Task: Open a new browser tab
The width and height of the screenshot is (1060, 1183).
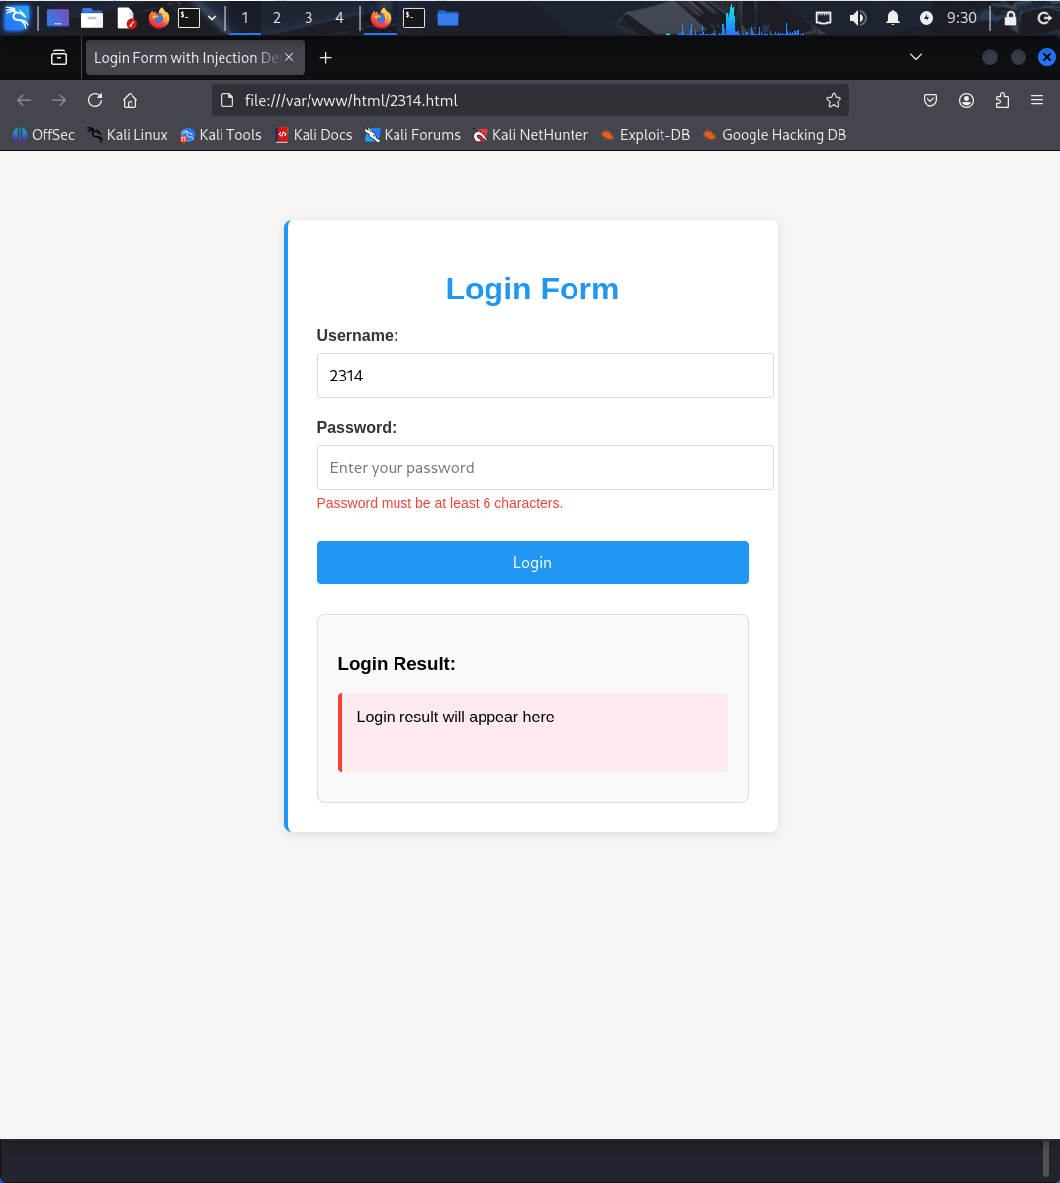Action: tap(325, 58)
